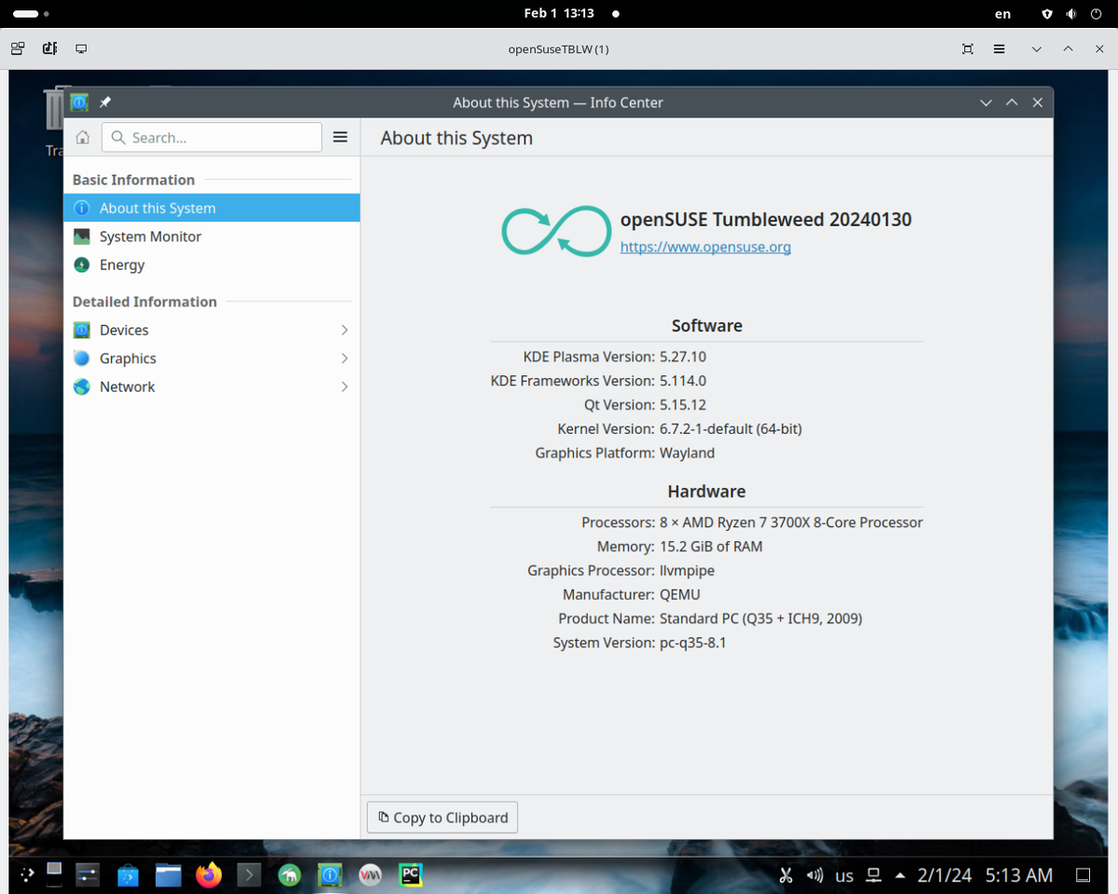Focus the Search field in sidebar
Viewport: 1118px width, 894px height.
point(211,137)
